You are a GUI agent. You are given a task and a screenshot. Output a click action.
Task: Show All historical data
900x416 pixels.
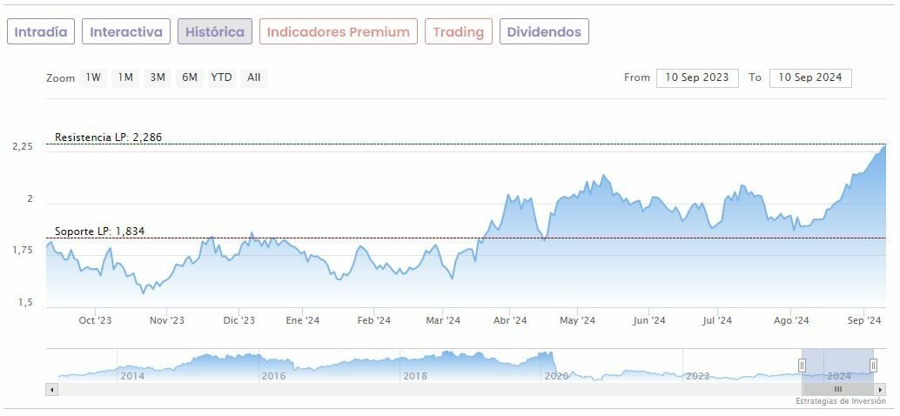pyautogui.click(x=253, y=77)
